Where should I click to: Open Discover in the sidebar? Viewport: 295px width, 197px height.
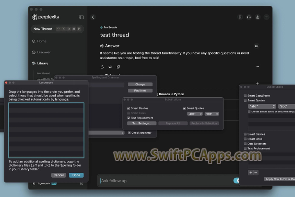tap(41, 52)
